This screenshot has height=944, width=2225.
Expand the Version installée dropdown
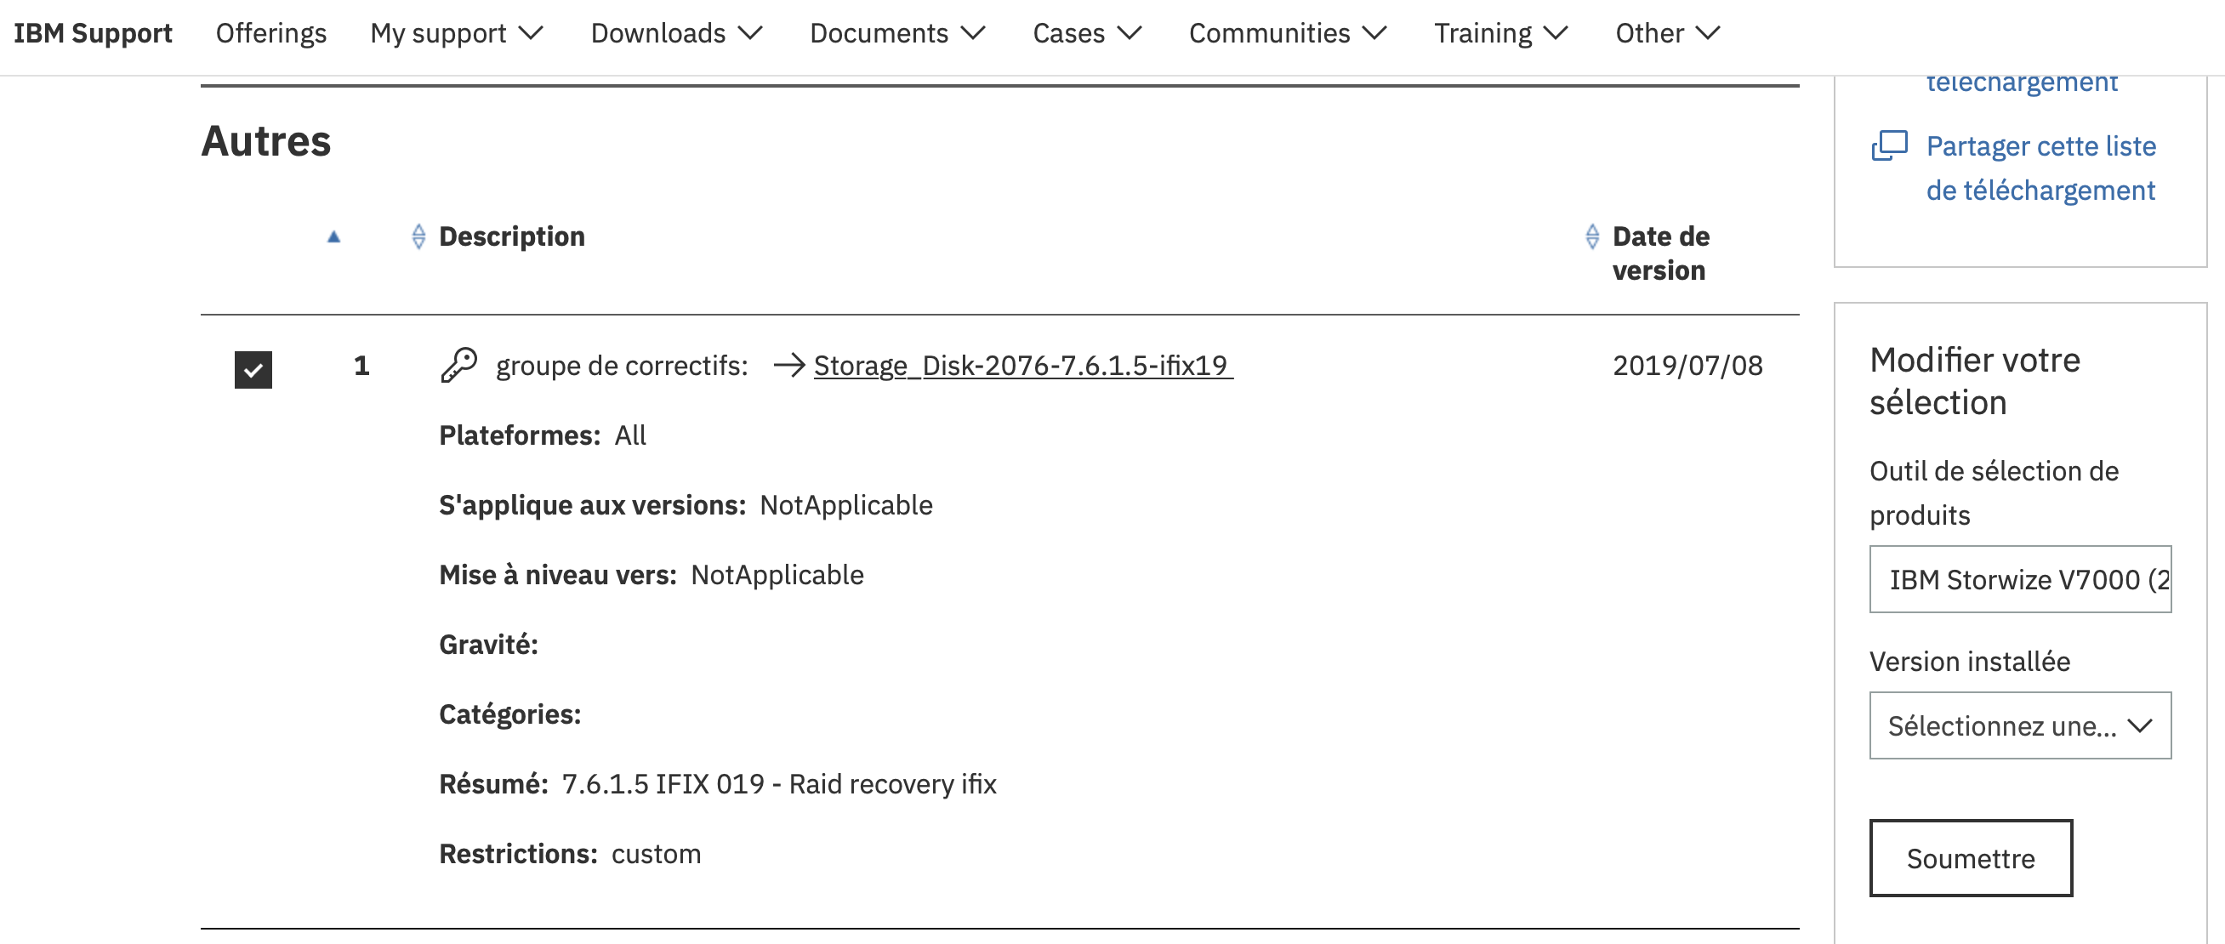coord(2019,725)
